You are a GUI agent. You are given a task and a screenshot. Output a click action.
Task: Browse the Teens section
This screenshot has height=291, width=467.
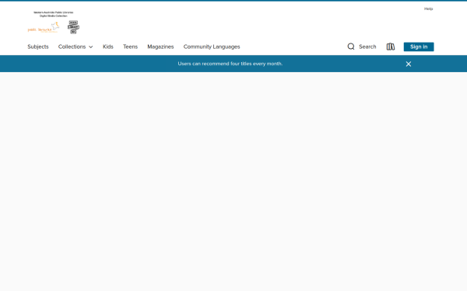(x=130, y=47)
